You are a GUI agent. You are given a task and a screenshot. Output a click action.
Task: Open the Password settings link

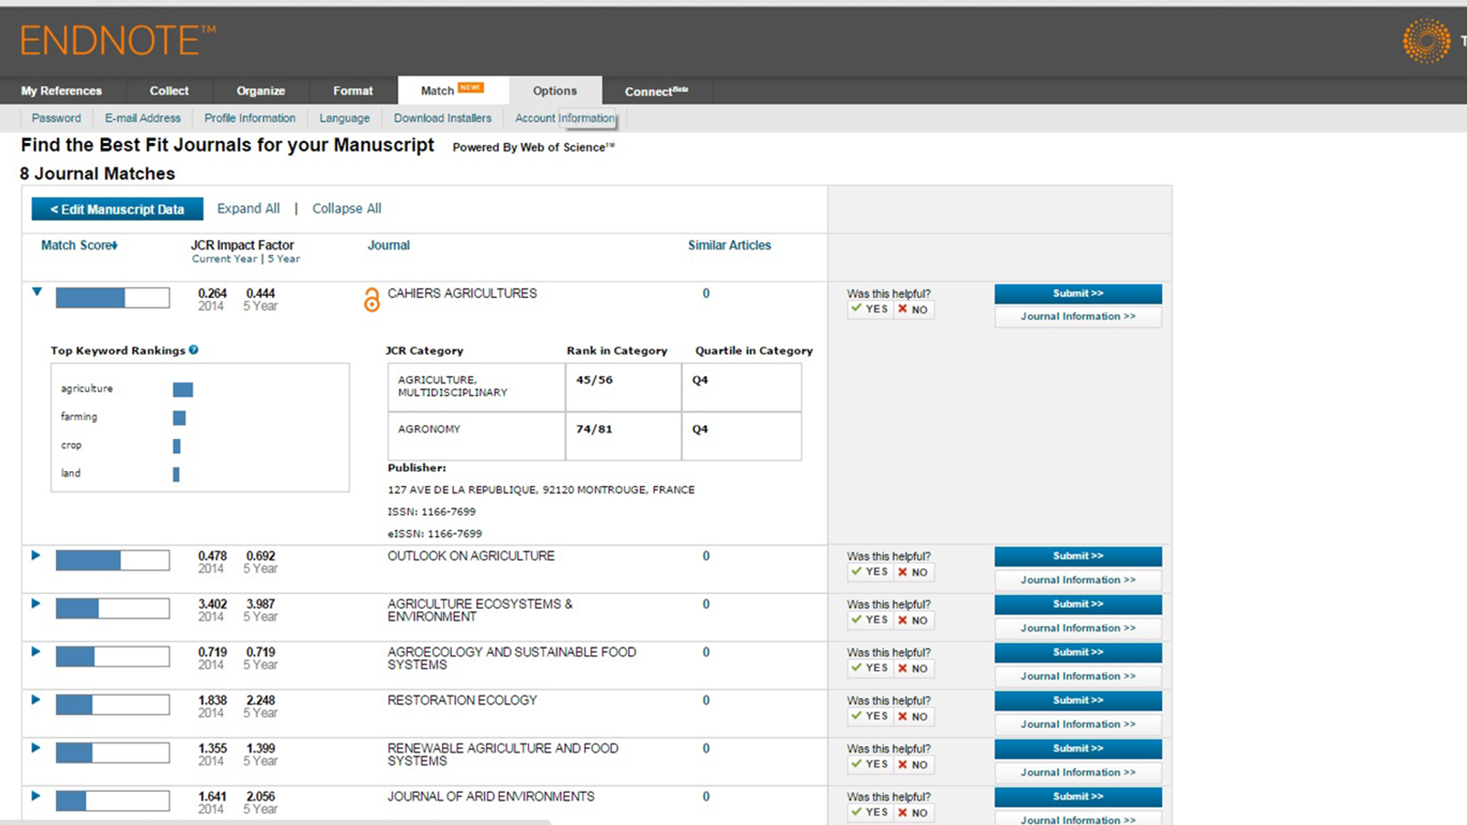(x=56, y=118)
